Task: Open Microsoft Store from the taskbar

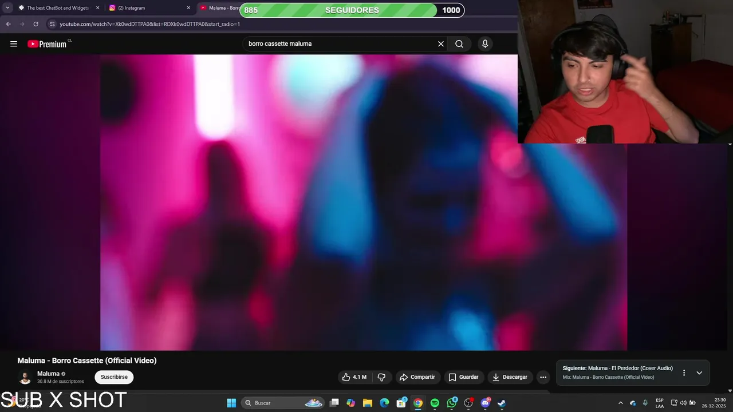Action: [401, 403]
